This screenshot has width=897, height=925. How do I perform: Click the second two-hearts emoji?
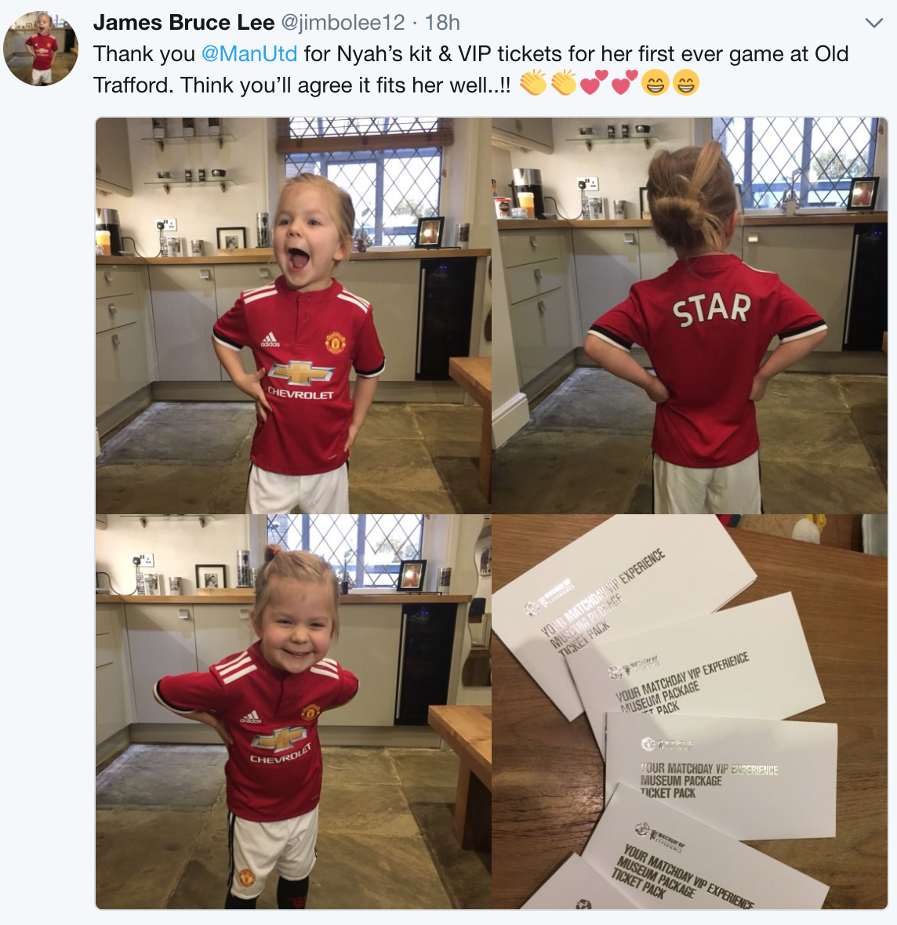pos(624,82)
